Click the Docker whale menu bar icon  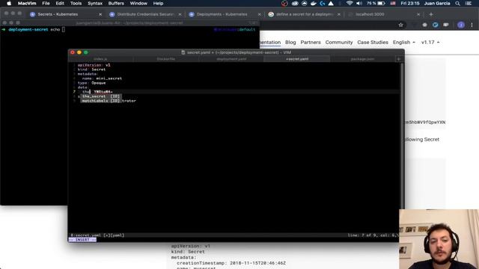[x=314, y=3]
